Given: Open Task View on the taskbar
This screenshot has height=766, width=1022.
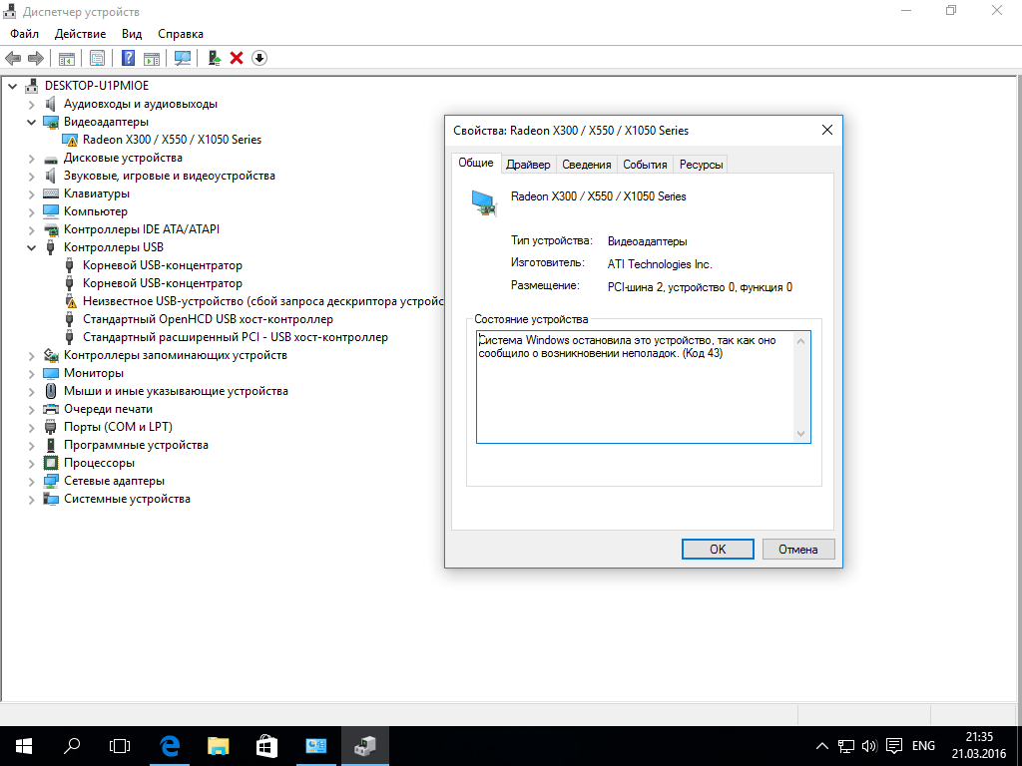Looking at the screenshot, I should pos(120,746).
